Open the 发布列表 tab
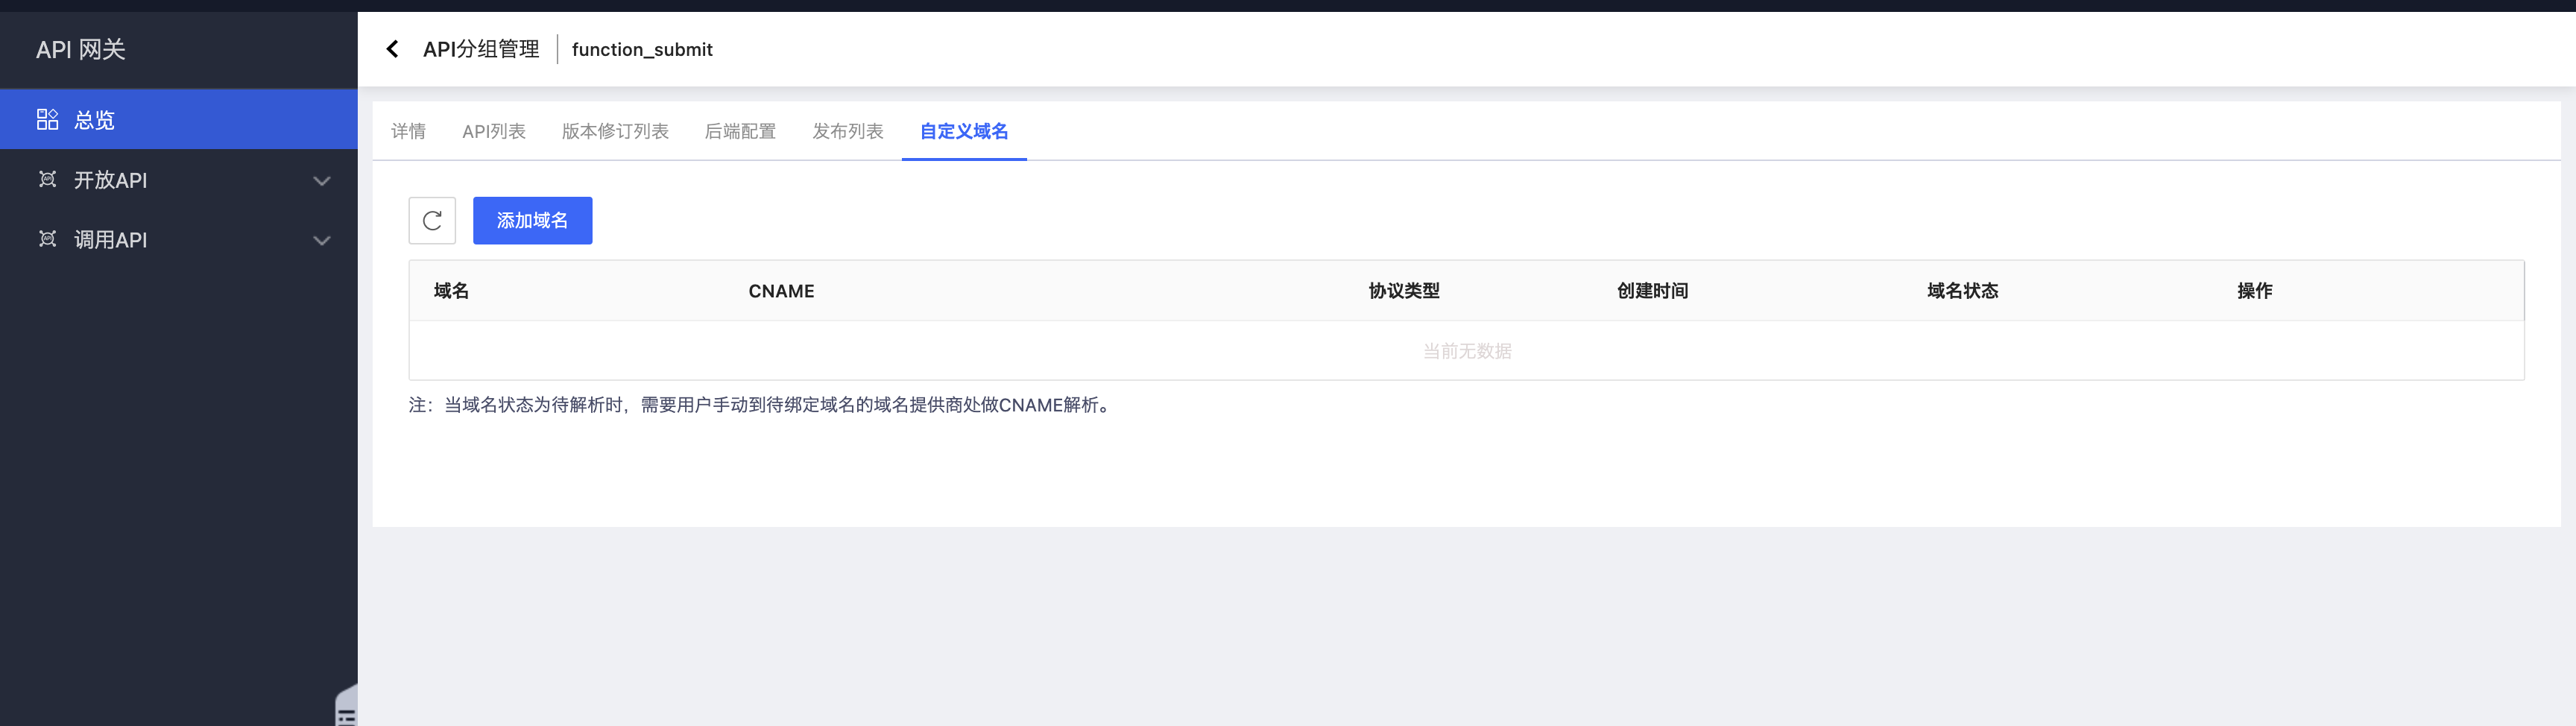Image resolution: width=2576 pixels, height=726 pixels. click(848, 131)
